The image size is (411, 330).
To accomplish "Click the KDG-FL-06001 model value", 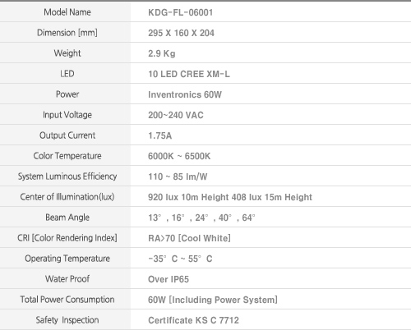I will click(x=180, y=12).
